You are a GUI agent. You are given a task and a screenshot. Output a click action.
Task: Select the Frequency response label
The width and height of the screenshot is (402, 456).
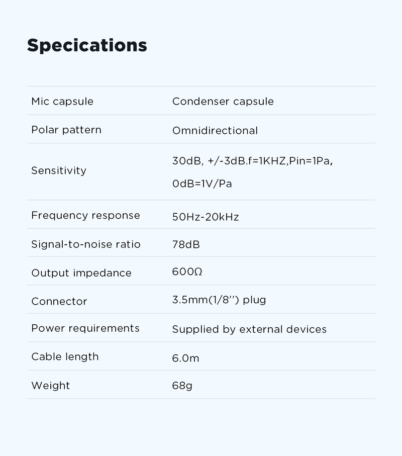pos(85,215)
